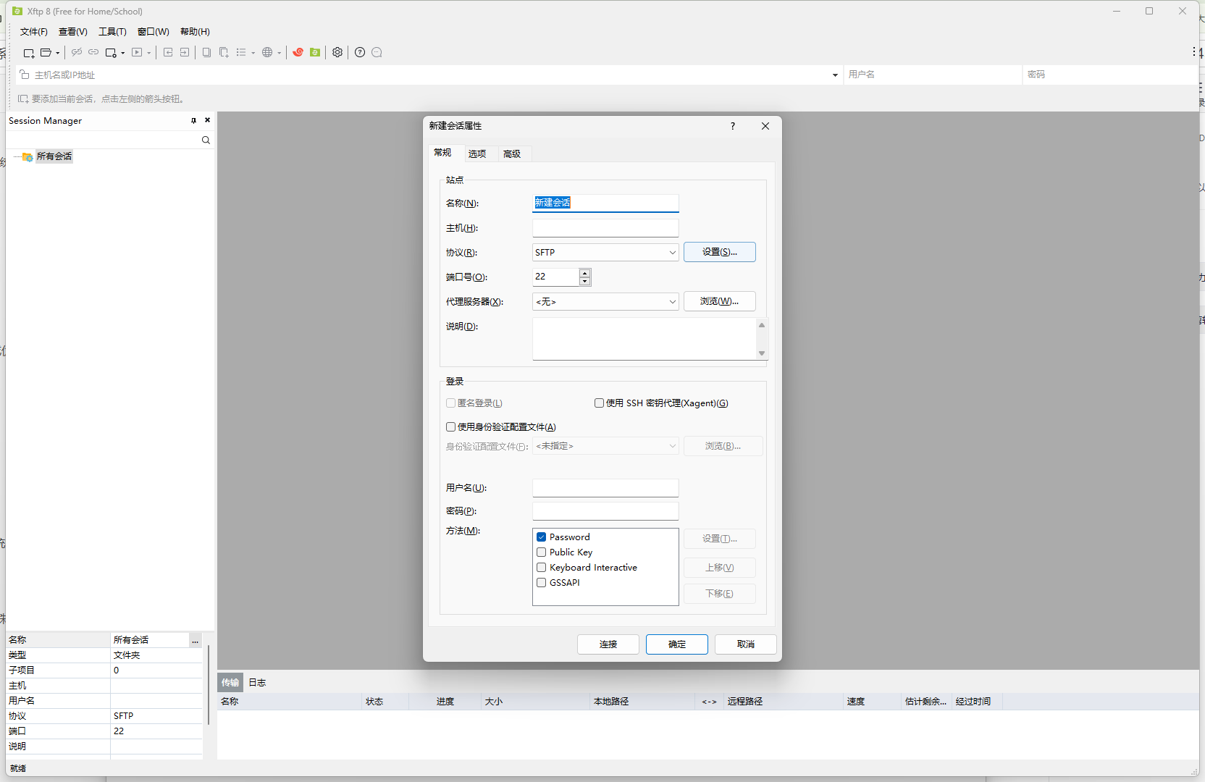The height and width of the screenshot is (782, 1205).
Task: Click the 说明 box scroll-down arrow
Action: 762,353
